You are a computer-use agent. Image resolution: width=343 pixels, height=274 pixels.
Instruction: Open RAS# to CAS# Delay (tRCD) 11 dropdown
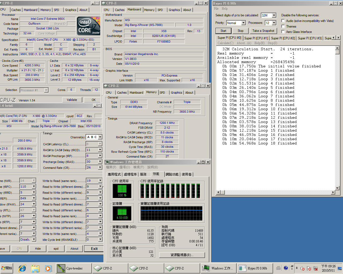pyautogui.click(x=100, y=150)
